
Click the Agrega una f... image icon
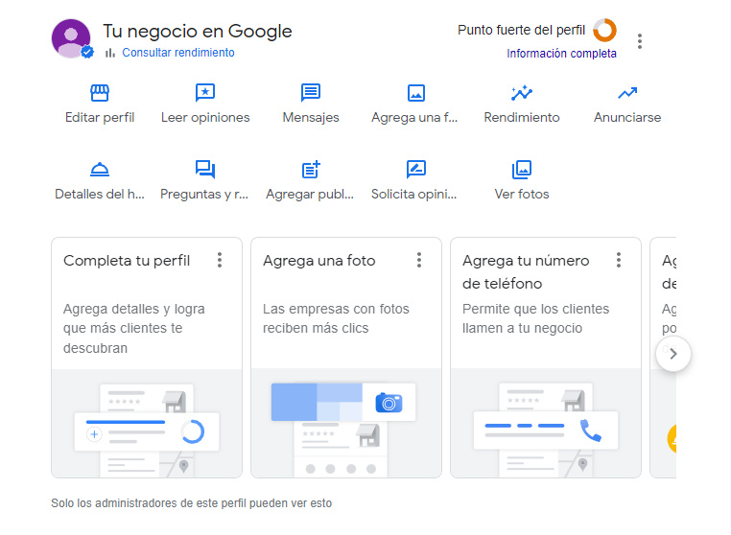pos(415,93)
